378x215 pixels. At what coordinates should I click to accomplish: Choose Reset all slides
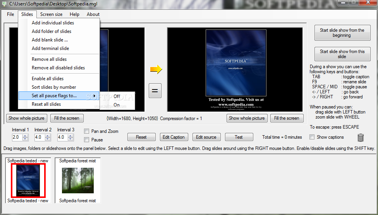[x=59, y=104]
